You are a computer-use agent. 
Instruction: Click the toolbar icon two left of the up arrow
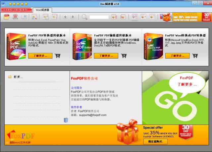[x=46, y=17]
